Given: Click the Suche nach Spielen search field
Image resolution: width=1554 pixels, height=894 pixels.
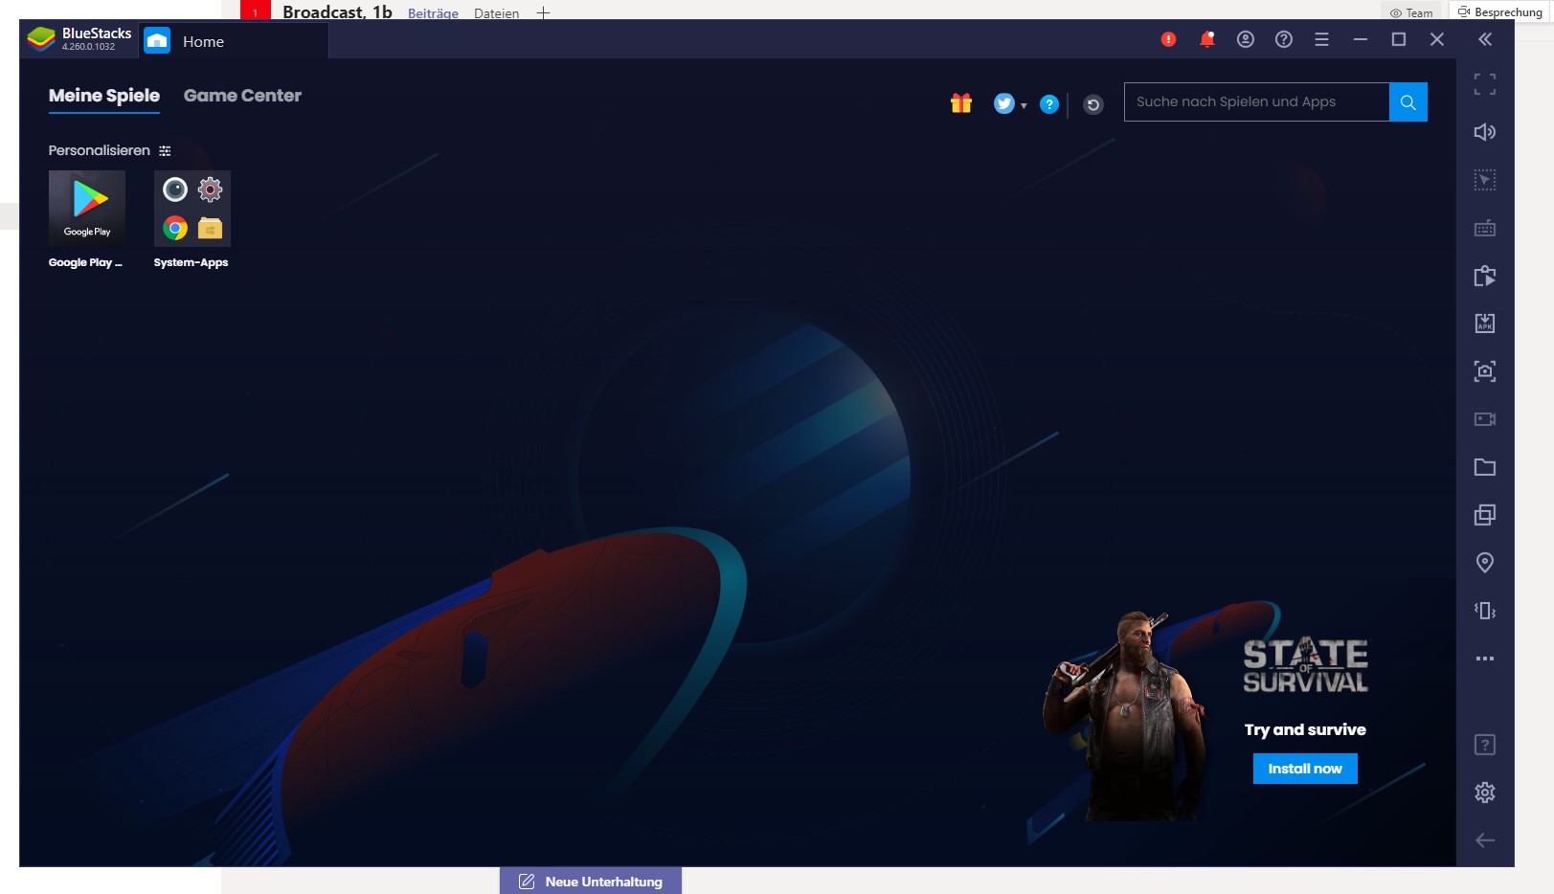Looking at the screenshot, I should (1255, 102).
